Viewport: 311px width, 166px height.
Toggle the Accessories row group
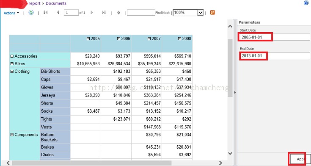12,56
